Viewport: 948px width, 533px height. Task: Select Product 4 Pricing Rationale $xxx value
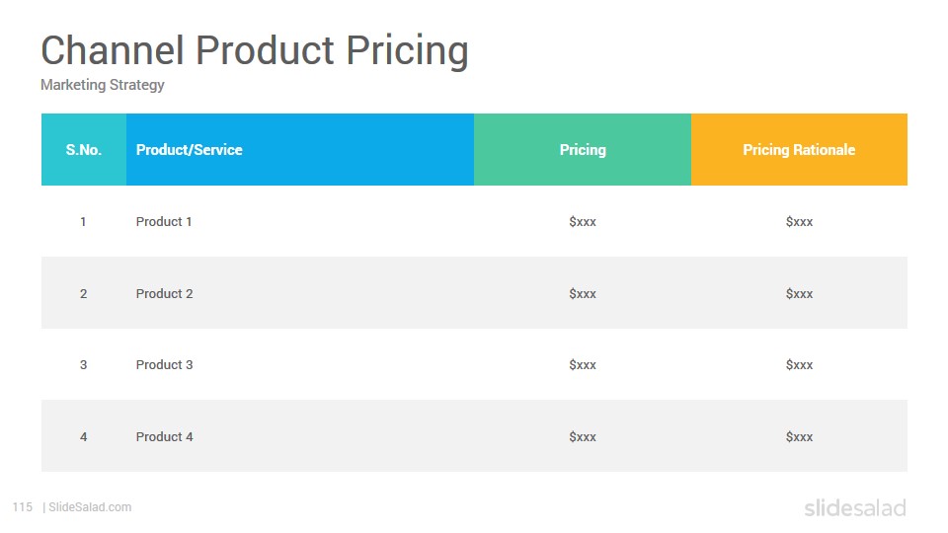pos(799,437)
